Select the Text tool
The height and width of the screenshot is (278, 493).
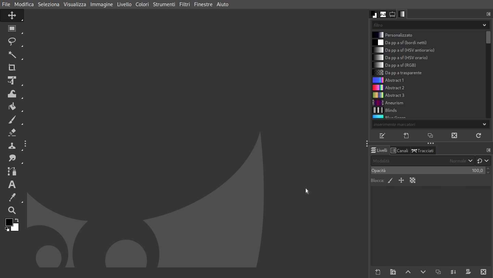click(x=12, y=185)
